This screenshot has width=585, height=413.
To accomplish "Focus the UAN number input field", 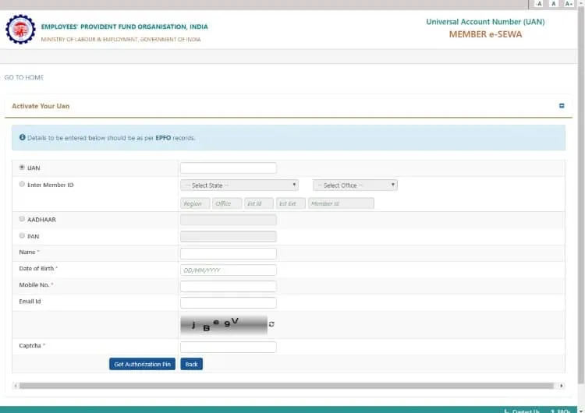I will (x=229, y=168).
